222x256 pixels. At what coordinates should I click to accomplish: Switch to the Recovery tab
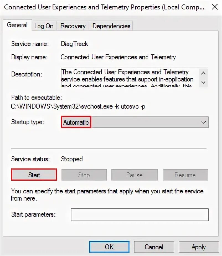pyautogui.click(x=73, y=26)
